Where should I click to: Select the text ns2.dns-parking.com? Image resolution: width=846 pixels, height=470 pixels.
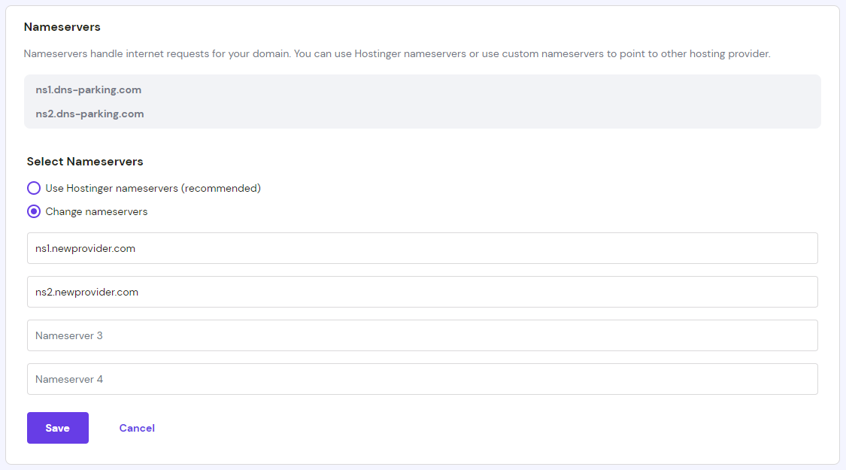coord(90,114)
